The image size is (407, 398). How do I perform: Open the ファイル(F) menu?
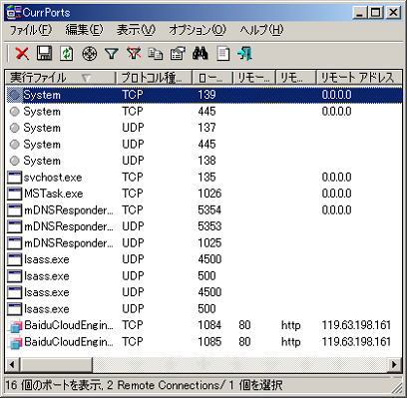click(x=31, y=30)
